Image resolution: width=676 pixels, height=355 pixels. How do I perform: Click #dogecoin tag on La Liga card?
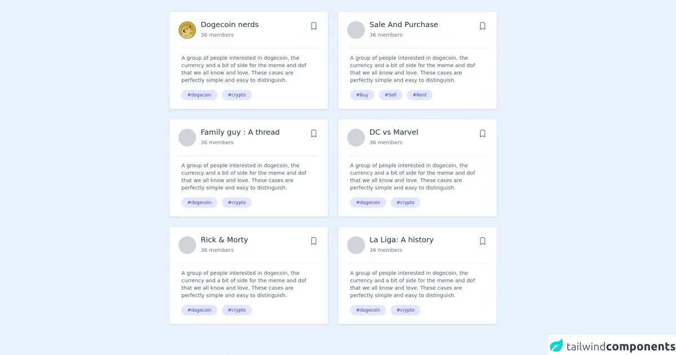pos(368,310)
